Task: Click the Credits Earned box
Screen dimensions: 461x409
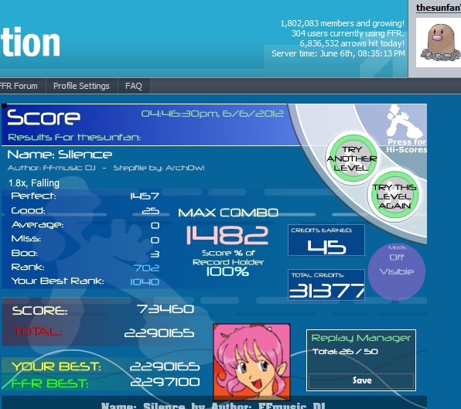Action: (326, 240)
